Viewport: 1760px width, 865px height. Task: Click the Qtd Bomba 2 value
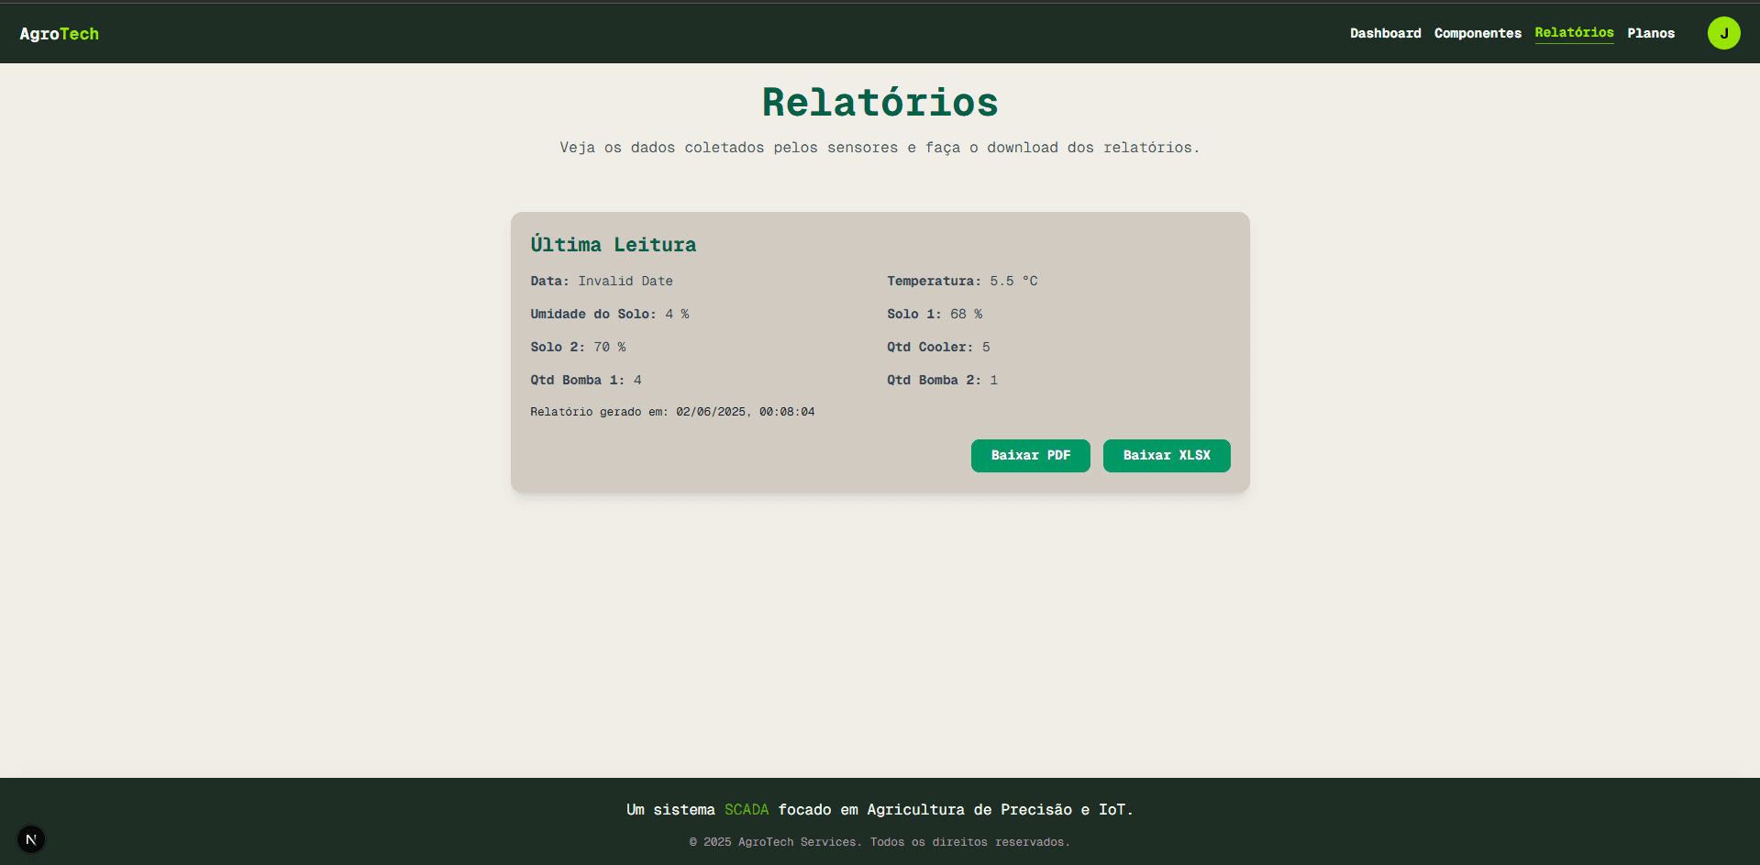995,380
